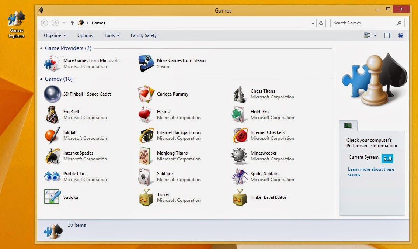Expand the Tools dropdown menu

click(112, 35)
